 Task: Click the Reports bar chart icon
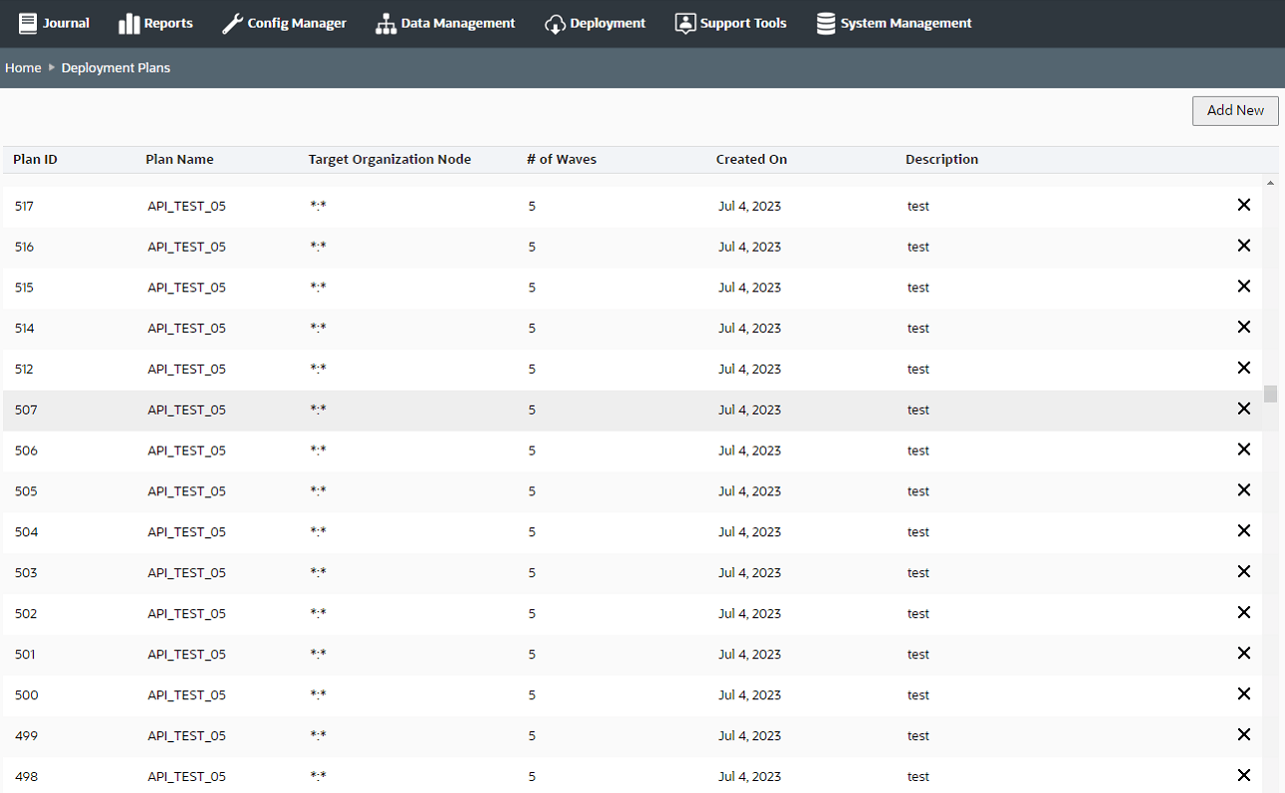pyautogui.click(x=129, y=23)
